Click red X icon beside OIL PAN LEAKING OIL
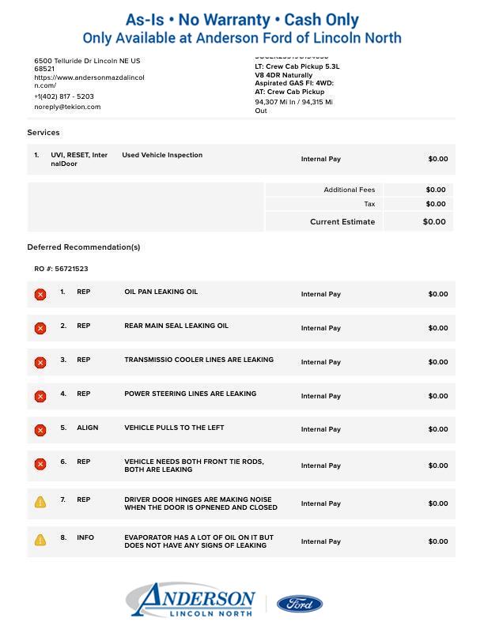Image resolution: width=484 pixels, height=626 pixels. click(40, 294)
